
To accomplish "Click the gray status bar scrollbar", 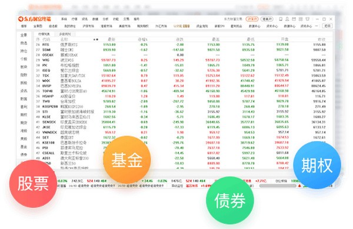I will (278, 186).
